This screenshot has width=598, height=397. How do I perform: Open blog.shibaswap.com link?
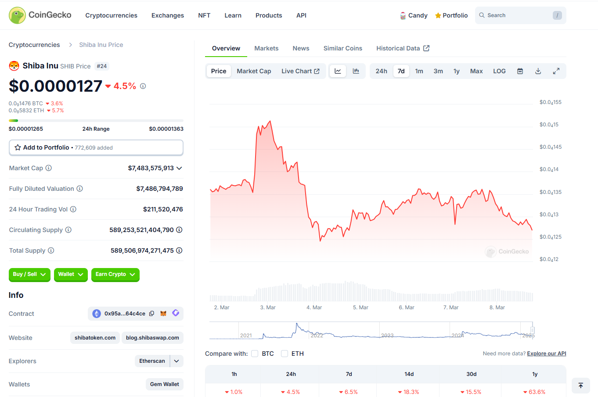coord(152,338)
